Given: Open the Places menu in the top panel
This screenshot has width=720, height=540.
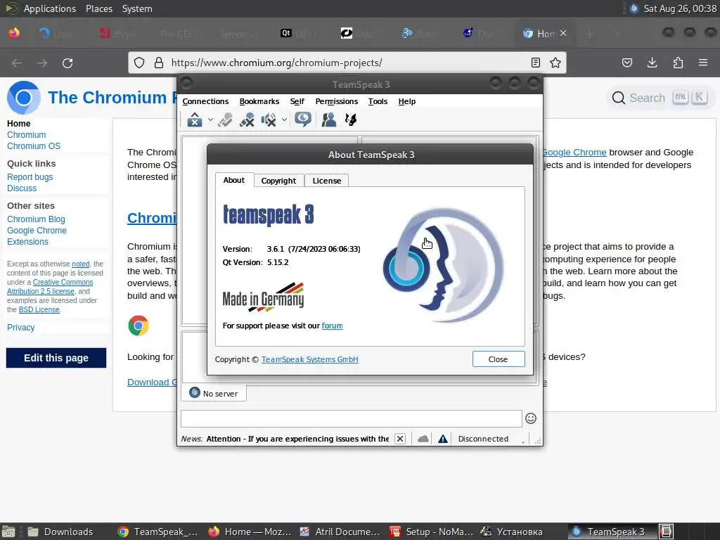Looking at the screenshot, I should click(x=99, y=8).
